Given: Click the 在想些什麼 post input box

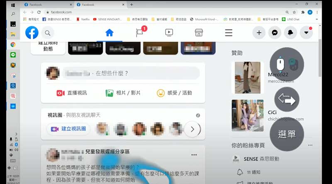Looking at the screenshot, I should tap(131, 73).
